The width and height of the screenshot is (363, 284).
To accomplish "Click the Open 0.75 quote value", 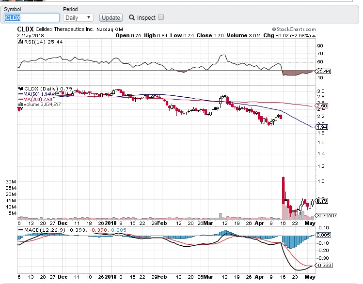I will coord(128,36).
